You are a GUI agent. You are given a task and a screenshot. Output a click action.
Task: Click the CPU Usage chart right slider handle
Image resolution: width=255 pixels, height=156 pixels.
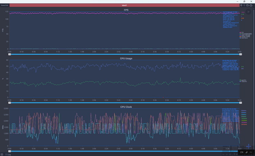point(241,102)
